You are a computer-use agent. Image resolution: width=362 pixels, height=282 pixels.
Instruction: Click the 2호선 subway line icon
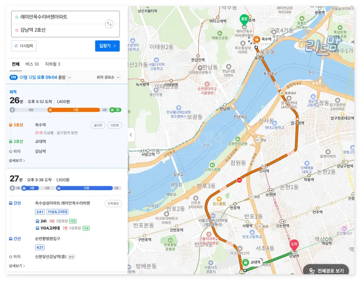tap(11, 142)
